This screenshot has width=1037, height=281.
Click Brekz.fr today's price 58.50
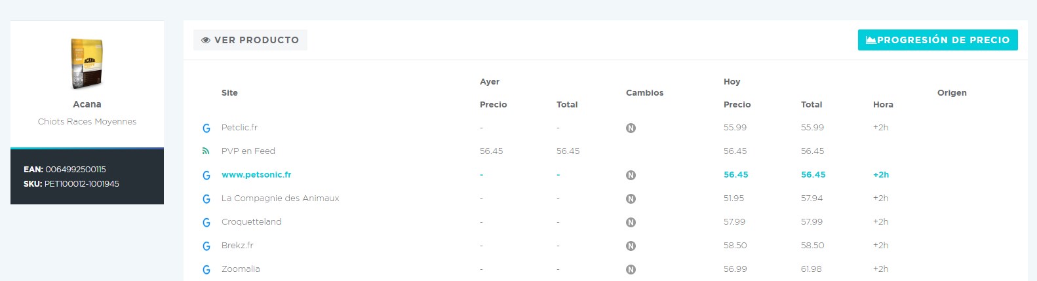[x=735, y=246]
